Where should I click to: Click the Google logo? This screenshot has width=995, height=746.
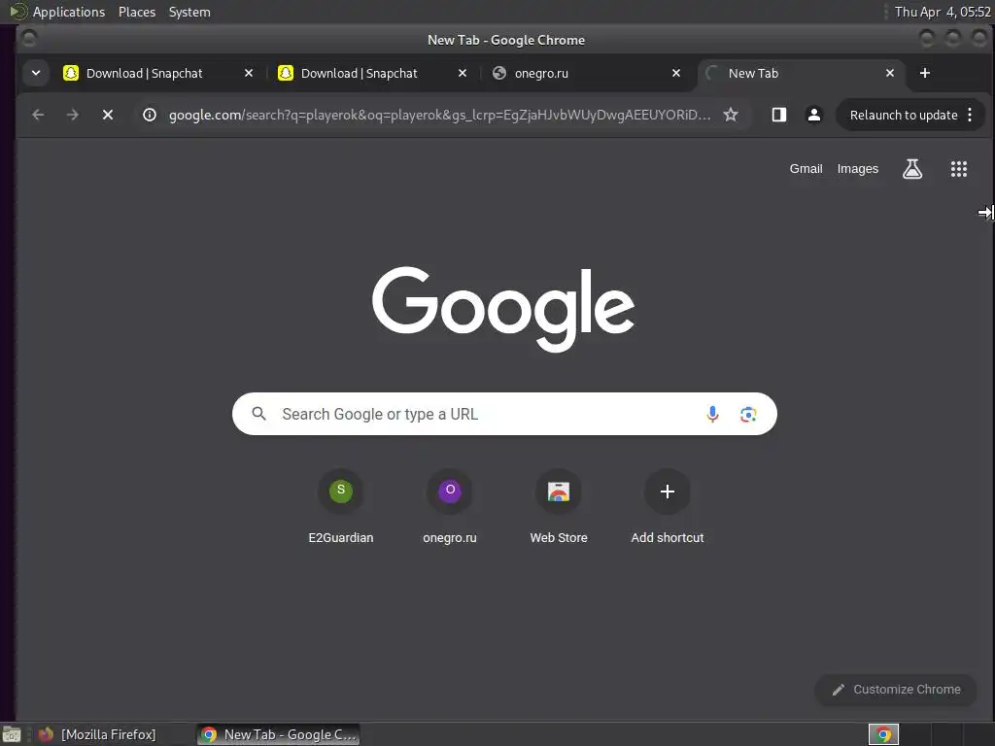coord(504,309)
